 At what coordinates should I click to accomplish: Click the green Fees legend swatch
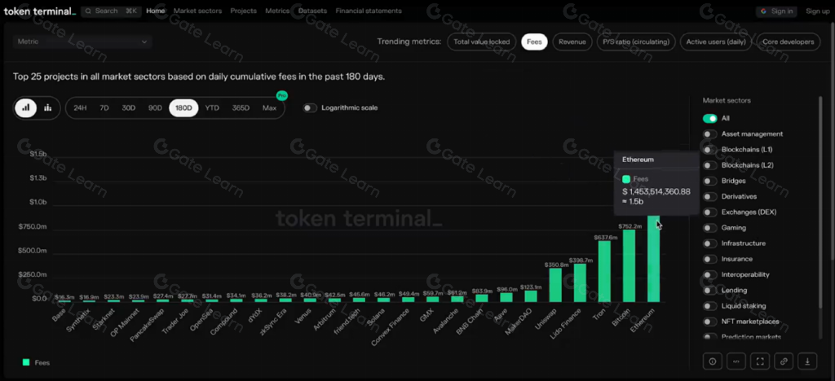pyautogui.click(x=26, y=362)
